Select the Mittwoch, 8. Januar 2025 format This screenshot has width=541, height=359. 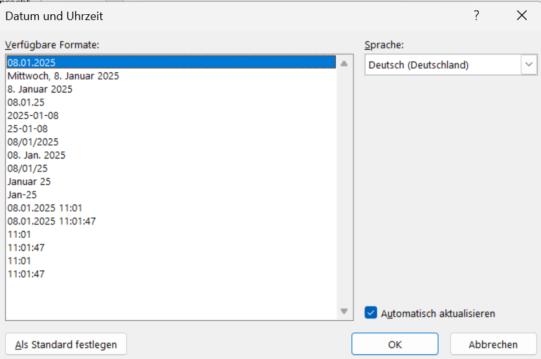click(63, 76)
